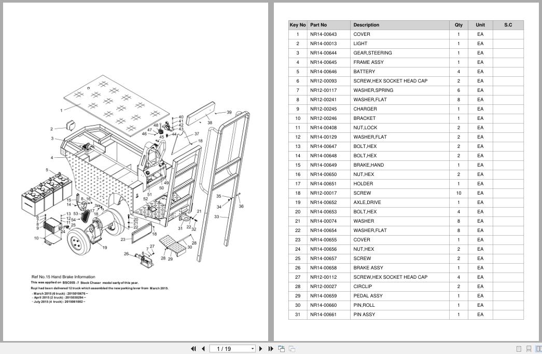Click quantity 10 in the SCREW row
This screenshot has height=354, width=542.
458,193
